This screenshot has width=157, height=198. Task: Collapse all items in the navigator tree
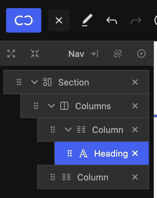35,54
